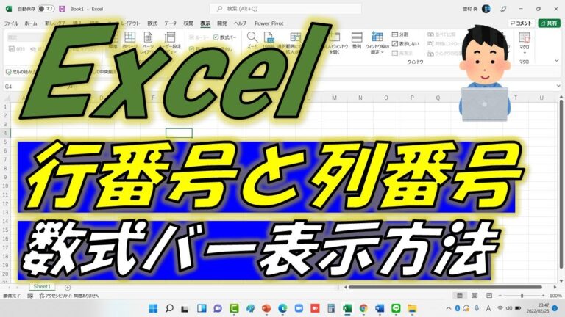This screenshot has height=317, width=565.
Task: Expand the マクロ dropdown arrow
Action: [x=525, y=53]
